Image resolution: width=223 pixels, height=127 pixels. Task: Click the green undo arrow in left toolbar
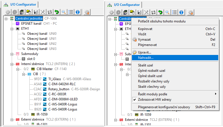coord(57,12)
